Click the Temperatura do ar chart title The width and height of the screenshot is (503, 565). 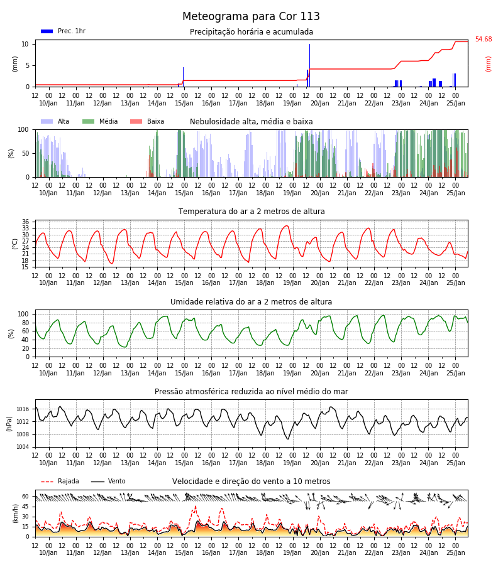point(251,211)
